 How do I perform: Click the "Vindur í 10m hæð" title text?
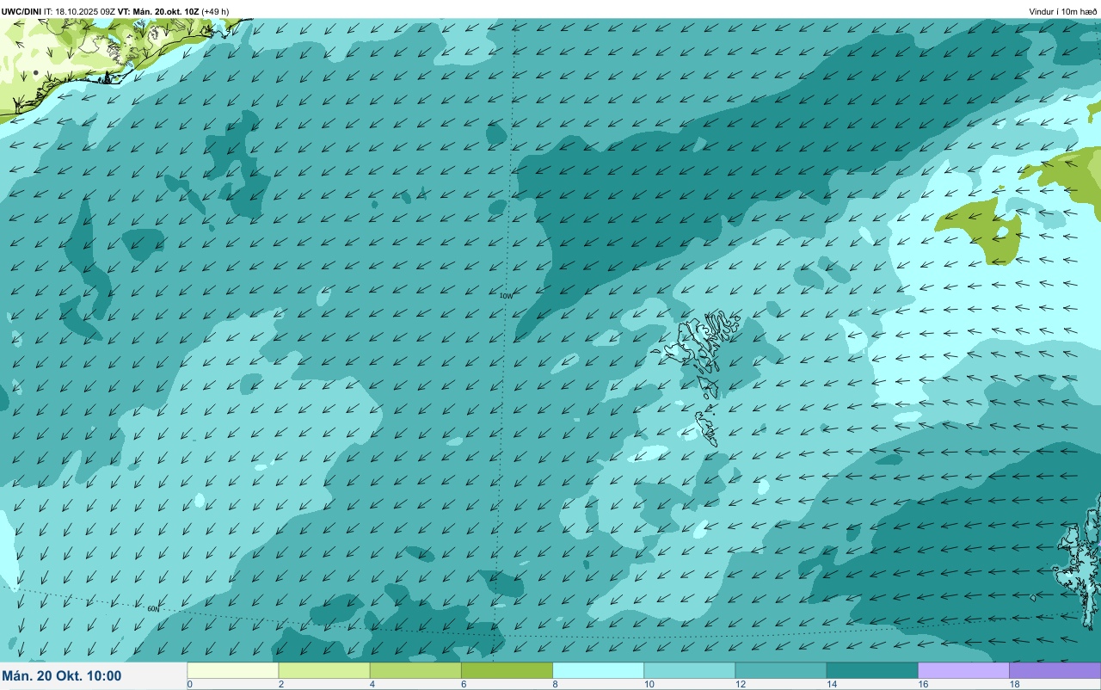[1063, 11]
